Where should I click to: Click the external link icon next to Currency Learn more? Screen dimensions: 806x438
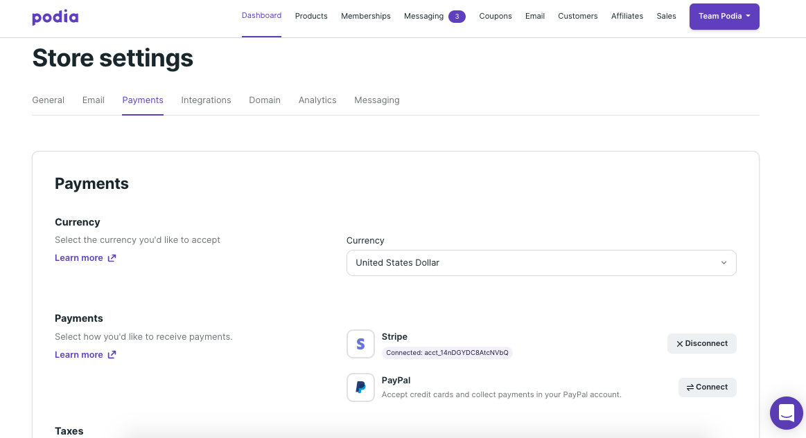(112, 257)
